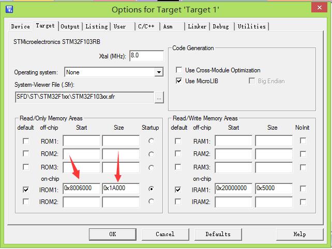Select the Target tab
Viewport: 332px width, 249px height.
[x=45, y=26]
